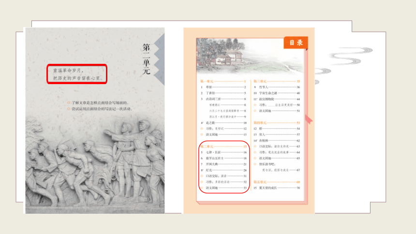Click contents entry 古诗词三首
This screenshot has height=234, width=416.
click(x=223, y=99)
